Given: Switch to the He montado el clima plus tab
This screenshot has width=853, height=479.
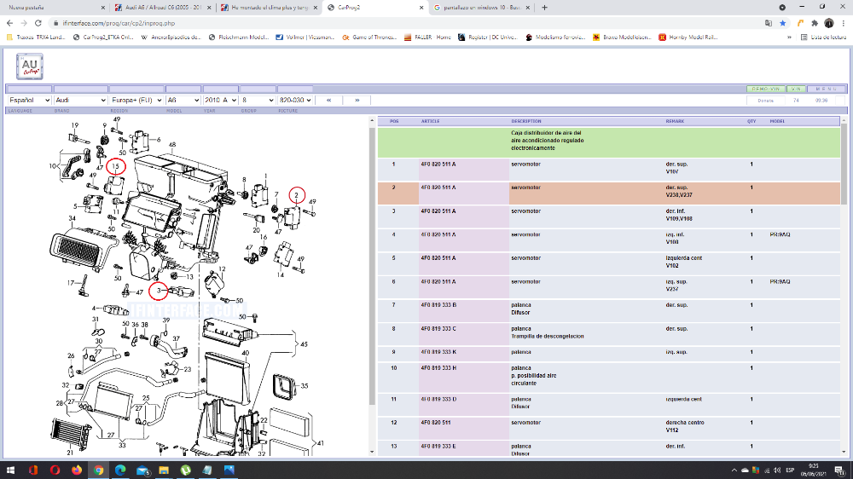Looking at the screenshot, I should [x=270, y=8].
